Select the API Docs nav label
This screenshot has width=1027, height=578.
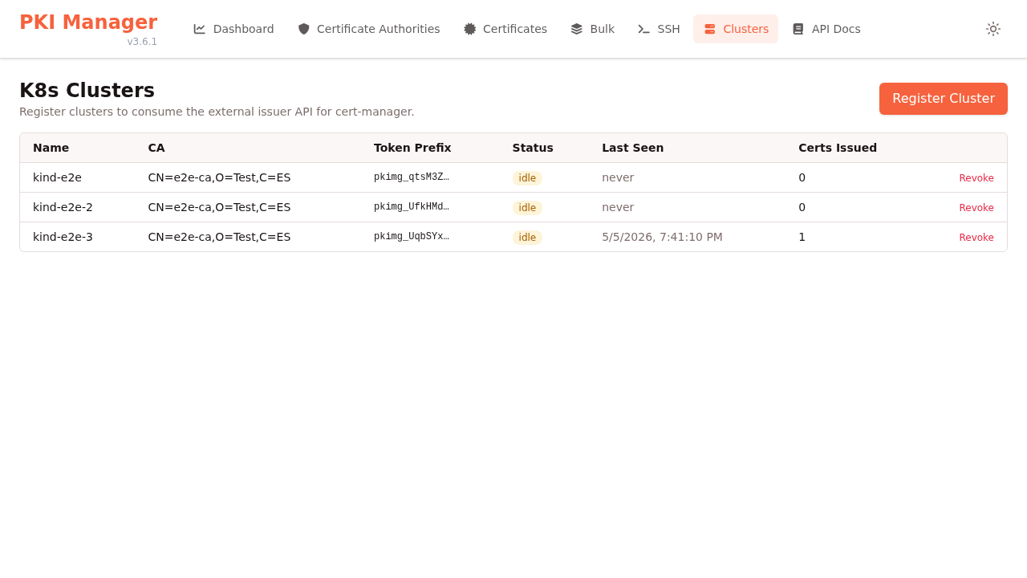point(836,29)
